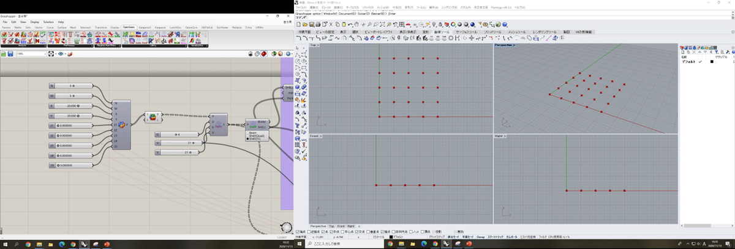
Task: Select the shaded preview mode icon
Action: coord(264,54)
